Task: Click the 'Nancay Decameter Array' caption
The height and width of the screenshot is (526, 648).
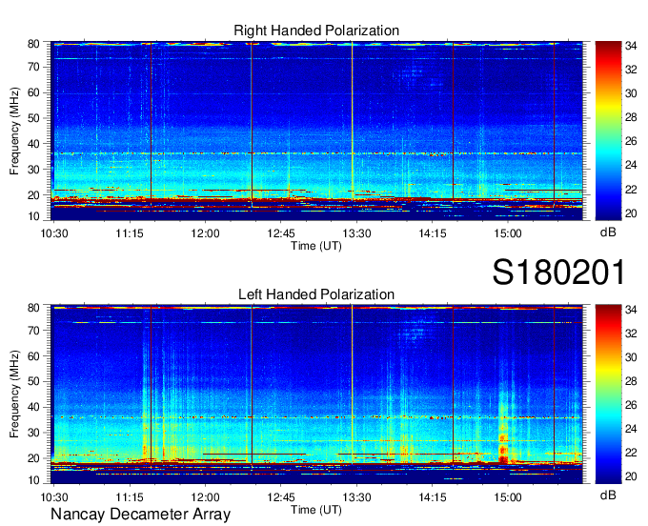Action: pos(140,515)
